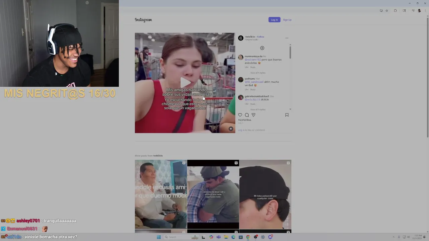Expand replies under gabrielasinaidzulchan5's comment
The height and width of the screenshot is (241, 429).
pyautogui.click(x=258, y=109)
